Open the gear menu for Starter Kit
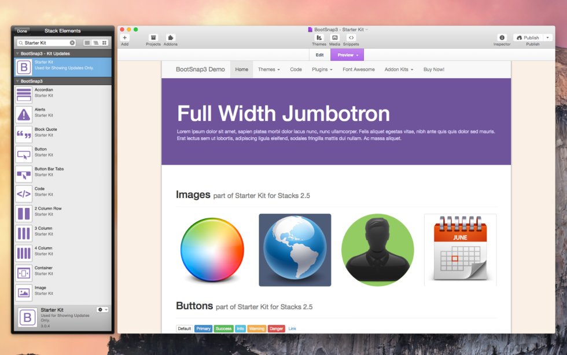This screenshot has height=355, width=567. [x=102, y=310]
